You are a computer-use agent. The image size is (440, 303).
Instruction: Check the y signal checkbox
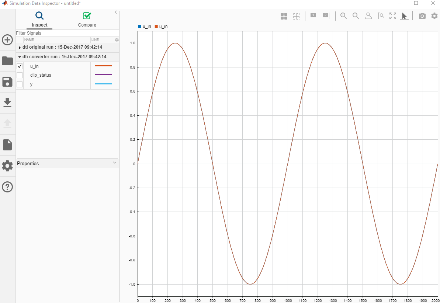click(20, 84)
